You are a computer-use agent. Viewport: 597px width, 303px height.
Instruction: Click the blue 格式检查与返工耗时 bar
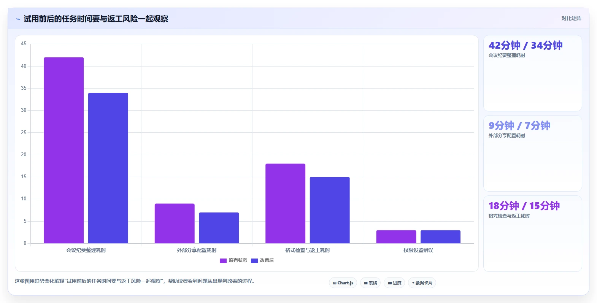[x=330, y=210]
